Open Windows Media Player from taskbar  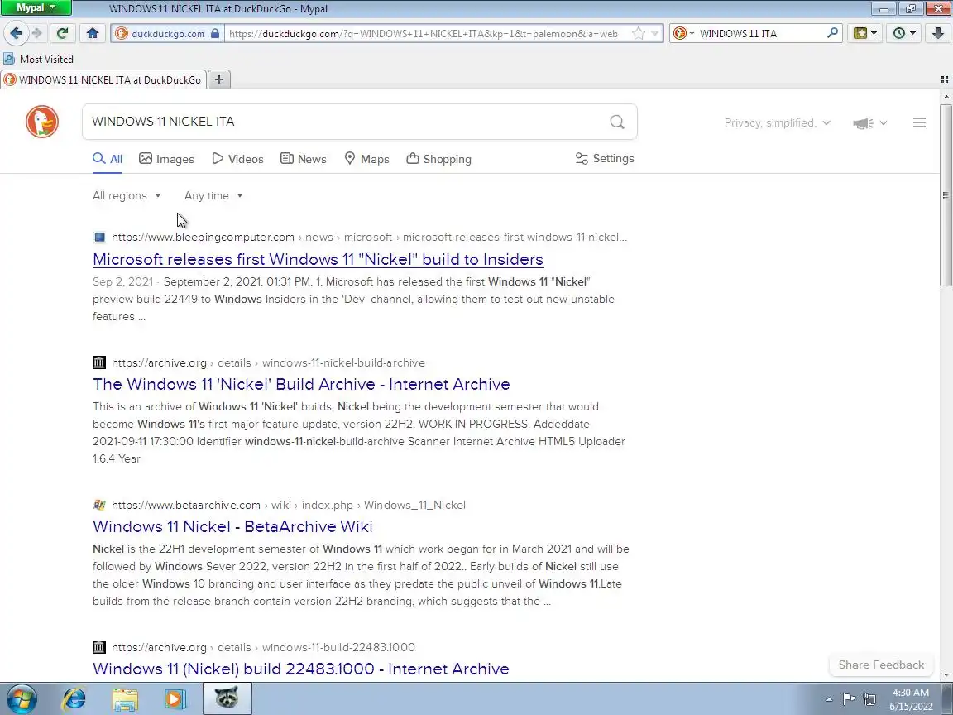(175, 698)
